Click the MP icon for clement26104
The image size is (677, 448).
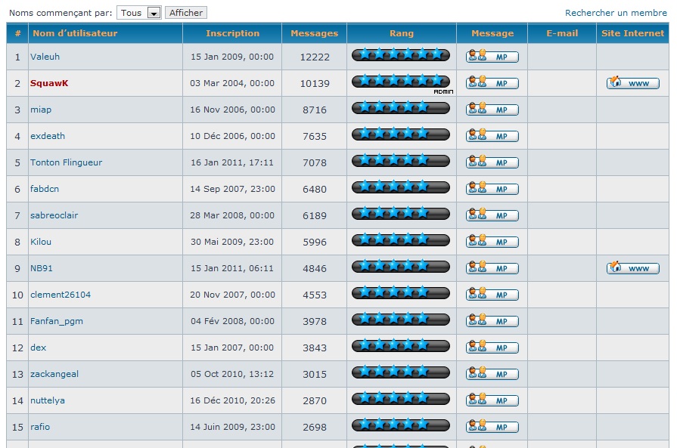tap(492, 295)
